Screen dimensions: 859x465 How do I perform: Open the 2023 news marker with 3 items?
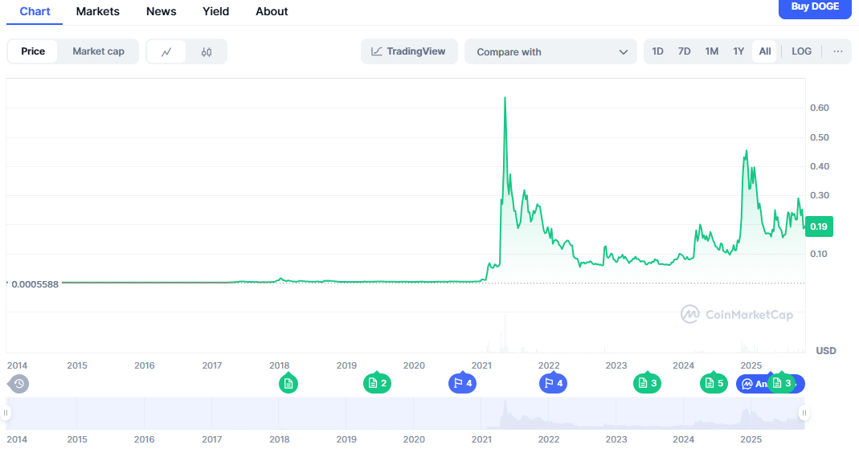(x=647, y=384)
